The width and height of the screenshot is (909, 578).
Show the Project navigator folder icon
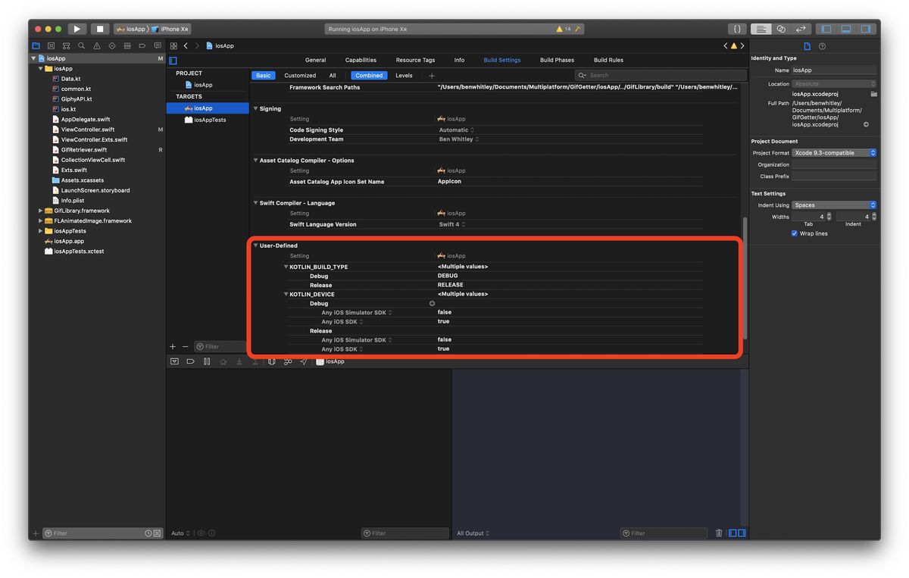[36, 45]
